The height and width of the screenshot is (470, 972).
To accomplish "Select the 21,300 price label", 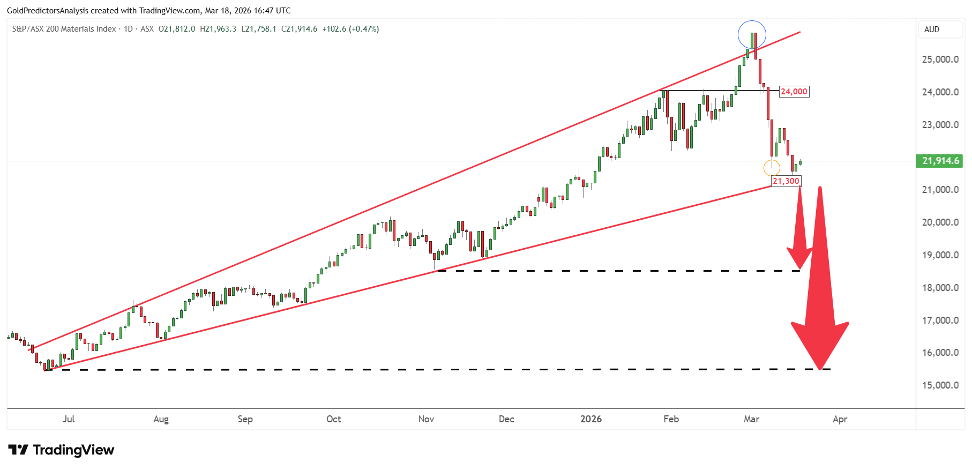I will (786, 181).
